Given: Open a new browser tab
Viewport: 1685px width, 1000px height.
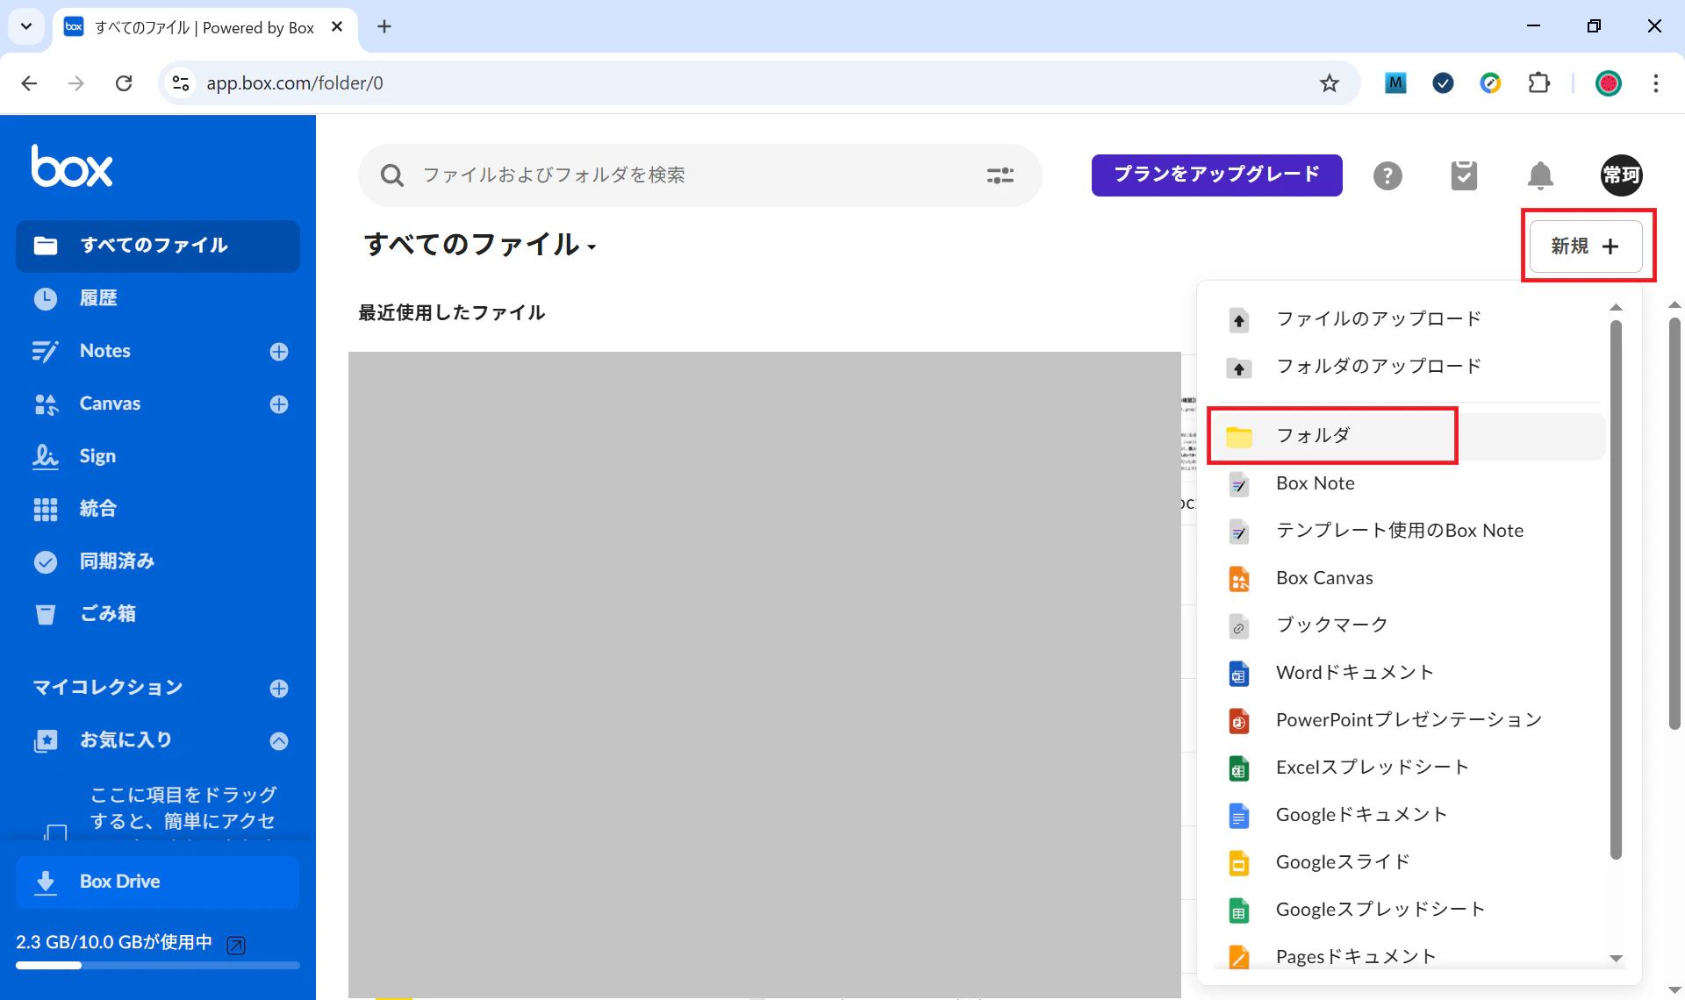Looking at the screenshot, I should pos(384,26).
